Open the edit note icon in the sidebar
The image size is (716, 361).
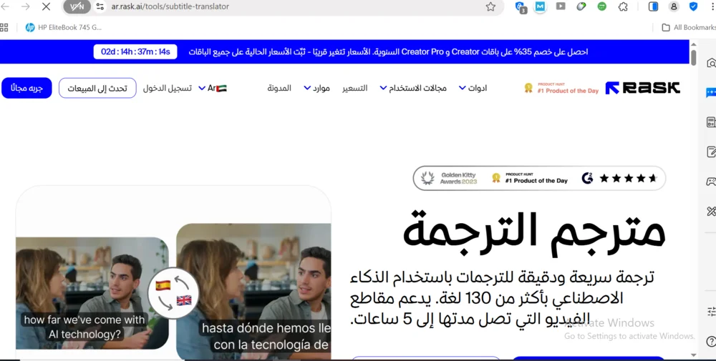[711, 152]
